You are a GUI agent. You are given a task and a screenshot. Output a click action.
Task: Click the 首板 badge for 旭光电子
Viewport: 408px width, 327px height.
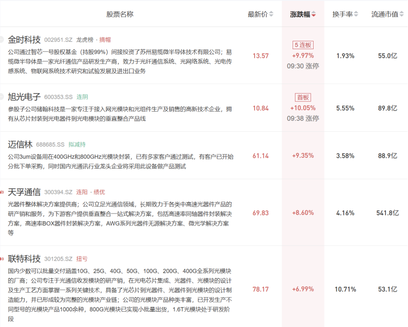tap(303, 97)
